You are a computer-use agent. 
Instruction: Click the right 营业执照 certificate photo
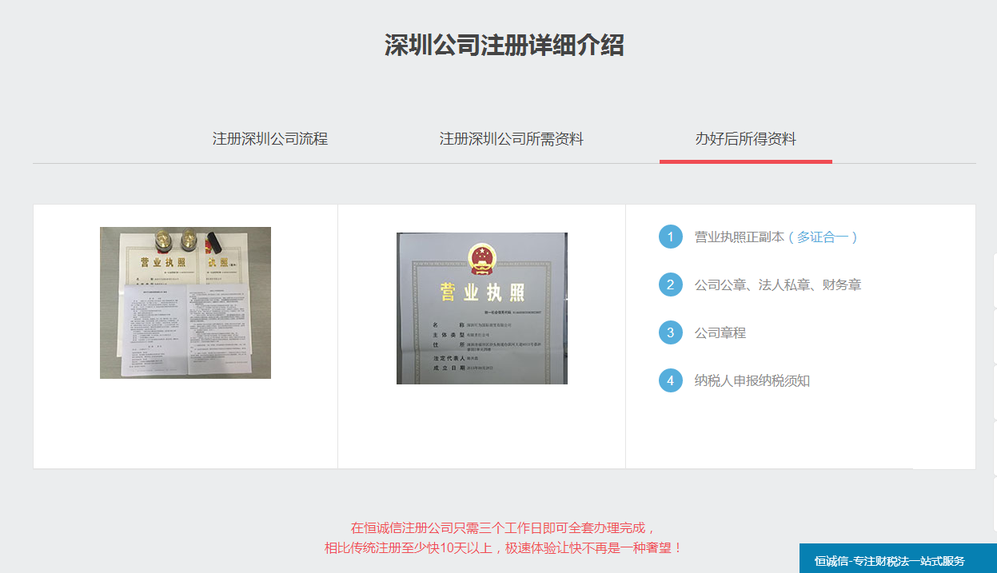click(481, 307)
